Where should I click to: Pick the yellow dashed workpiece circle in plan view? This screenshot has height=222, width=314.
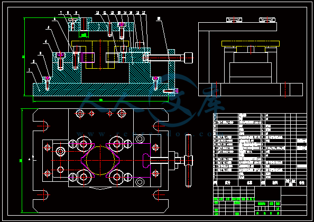coord(100,161)
